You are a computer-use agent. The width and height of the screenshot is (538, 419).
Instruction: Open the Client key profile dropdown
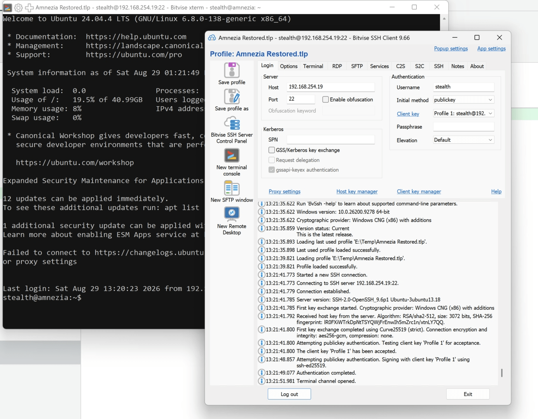463,113
